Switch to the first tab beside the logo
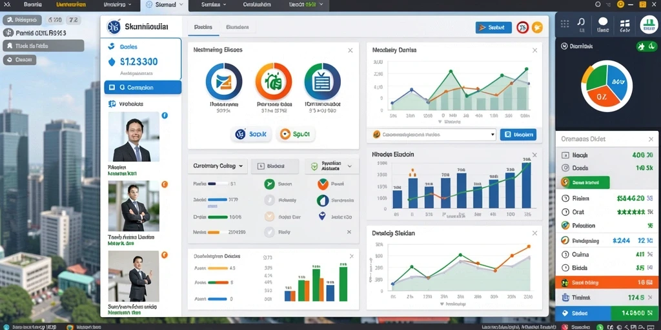This screenshot has width=661, height=330. click(203, 27)
